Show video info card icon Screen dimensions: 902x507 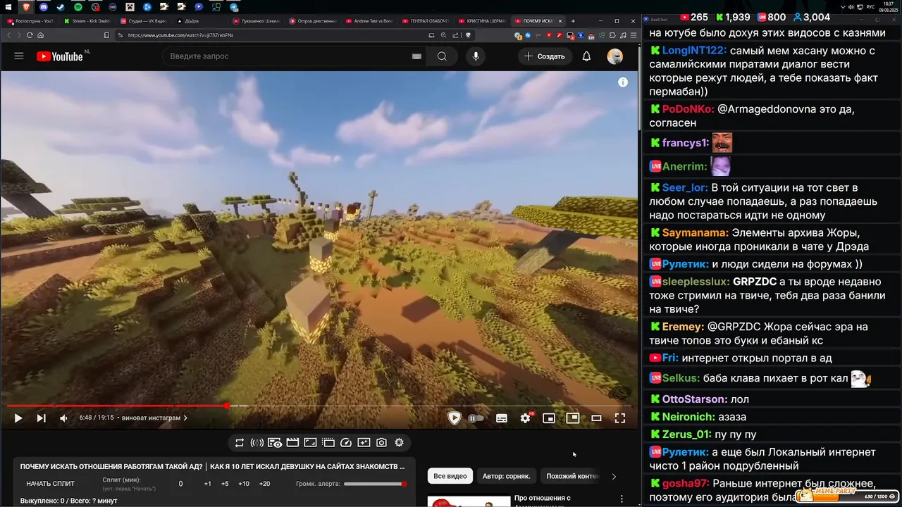coord(623,82)
